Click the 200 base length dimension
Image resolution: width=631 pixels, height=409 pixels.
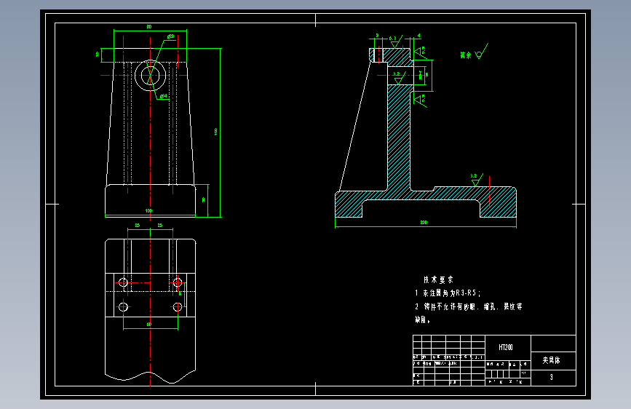[x=424, y=222]
